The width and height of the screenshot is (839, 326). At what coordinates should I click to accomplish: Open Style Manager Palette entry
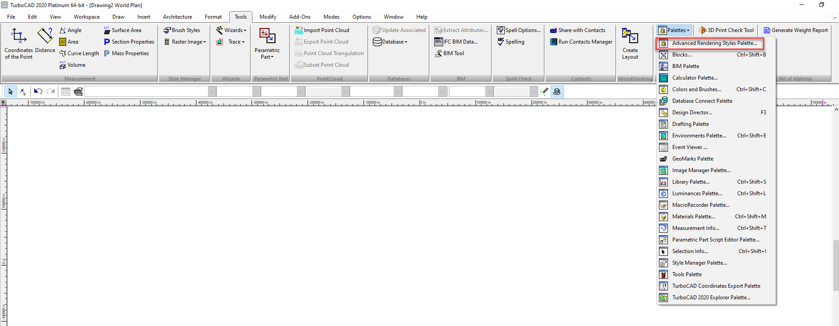point(716,263)
